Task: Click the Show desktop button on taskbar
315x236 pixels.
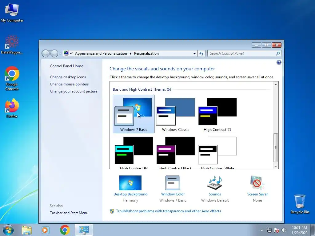Action: tap(313, 230)
